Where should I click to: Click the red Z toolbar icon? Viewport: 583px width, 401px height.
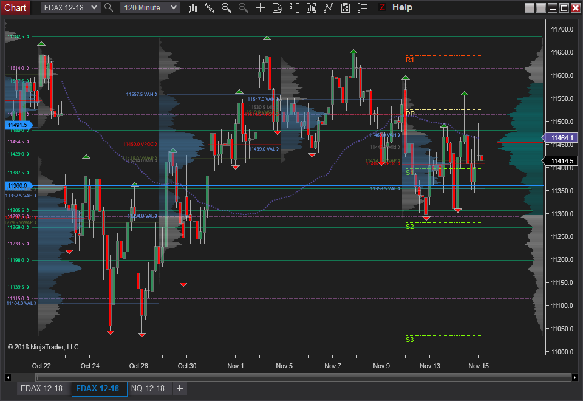382,7
